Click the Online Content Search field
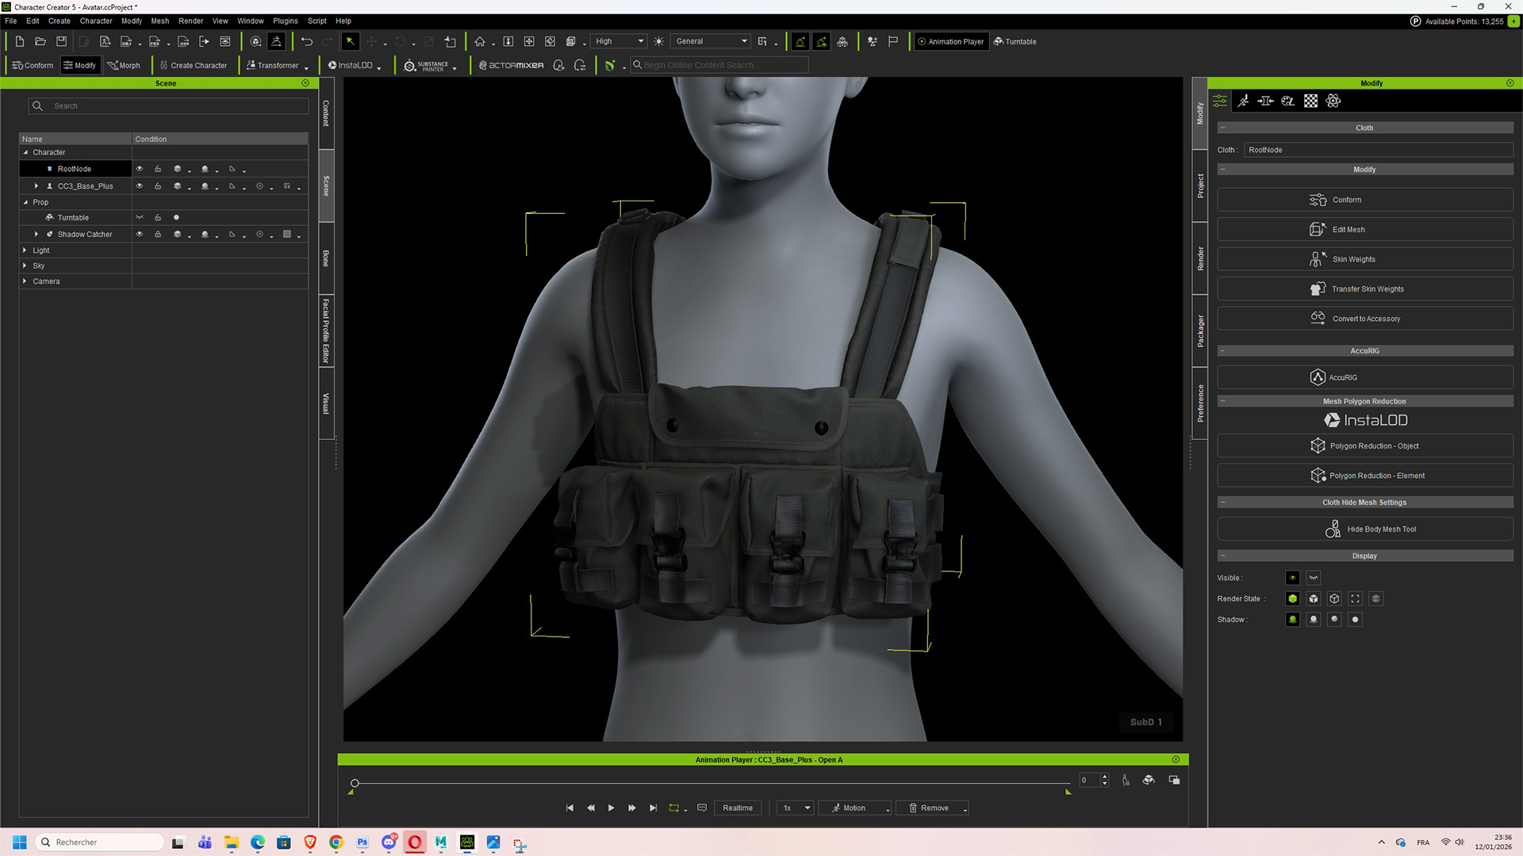 [x=719, y=65]
